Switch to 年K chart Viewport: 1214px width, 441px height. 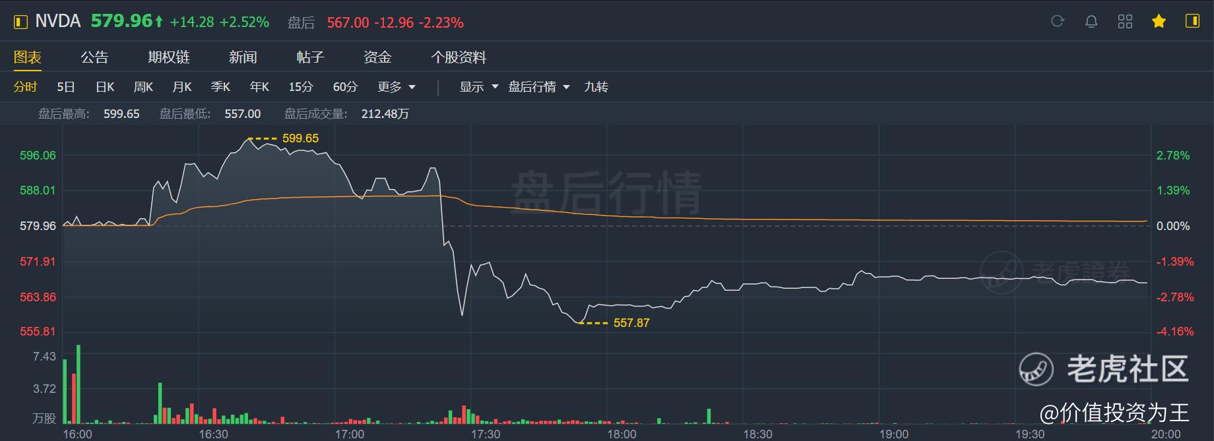point(259,87)
